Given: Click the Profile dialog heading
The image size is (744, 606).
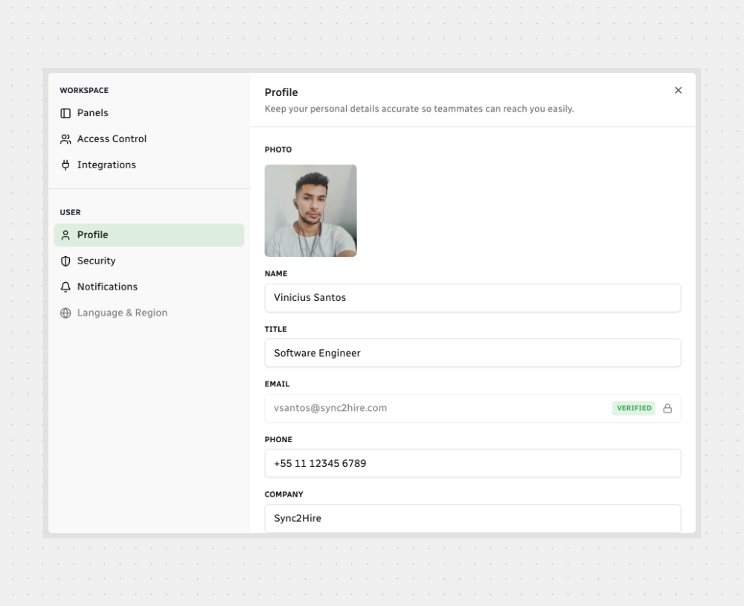Looking at the screenshot, I should coord(281,92).
